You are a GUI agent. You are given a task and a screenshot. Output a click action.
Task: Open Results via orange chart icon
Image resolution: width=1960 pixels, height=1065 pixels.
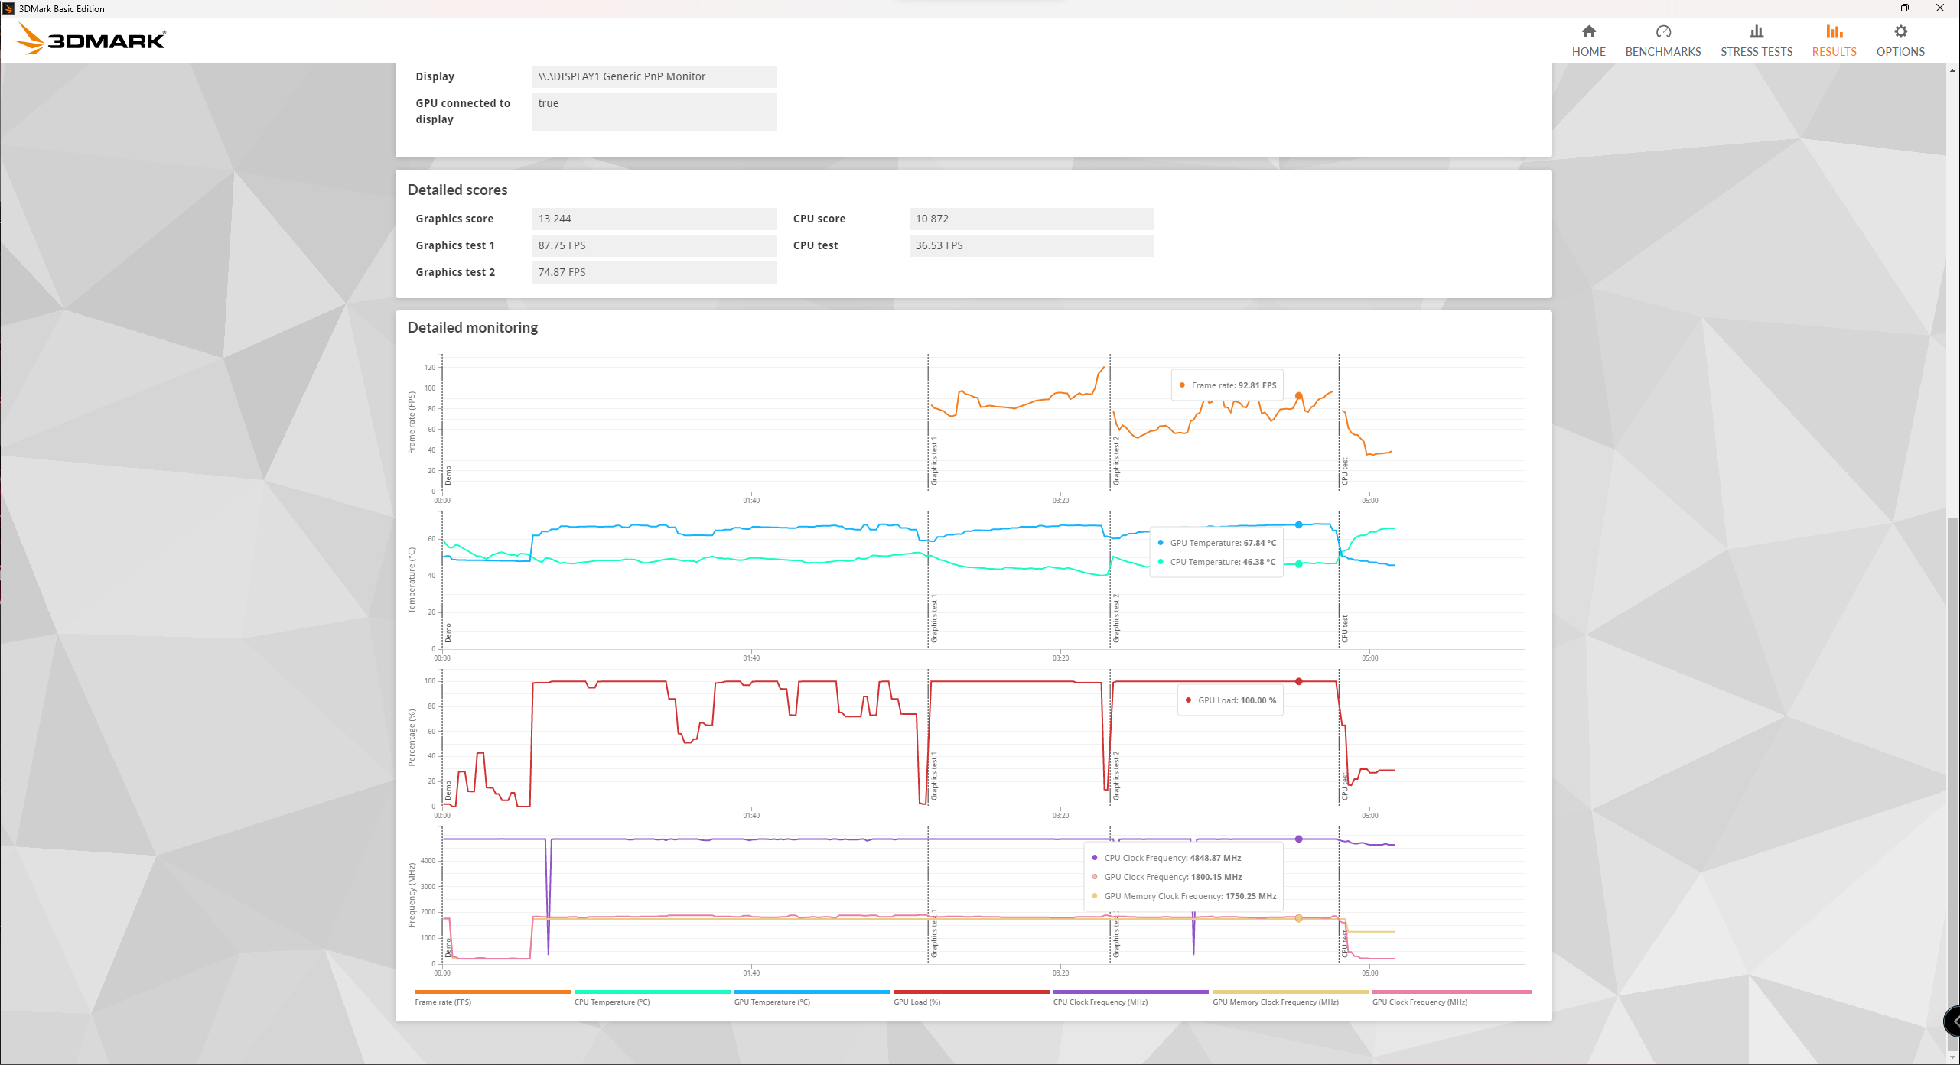pyautogui.click(x=1833, y=32)
